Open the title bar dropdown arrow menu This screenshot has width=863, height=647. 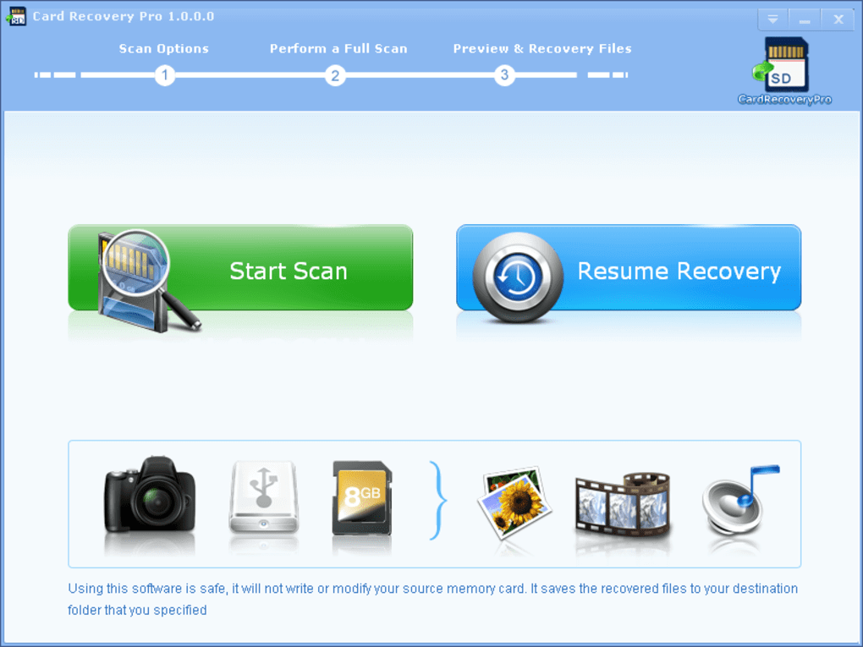[x=772, y=18]
